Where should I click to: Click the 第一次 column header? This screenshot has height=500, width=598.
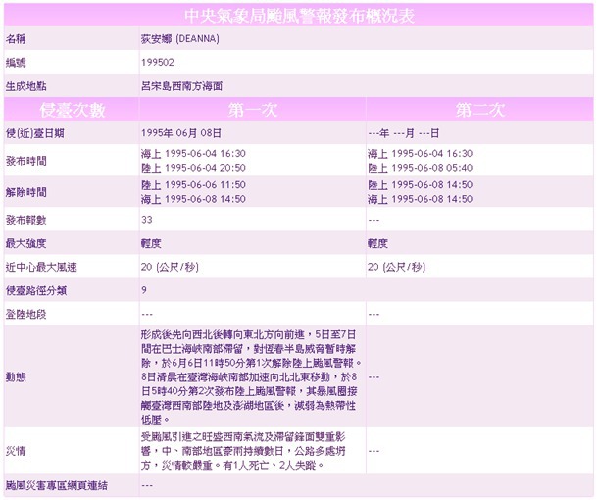tap(252, 110)
